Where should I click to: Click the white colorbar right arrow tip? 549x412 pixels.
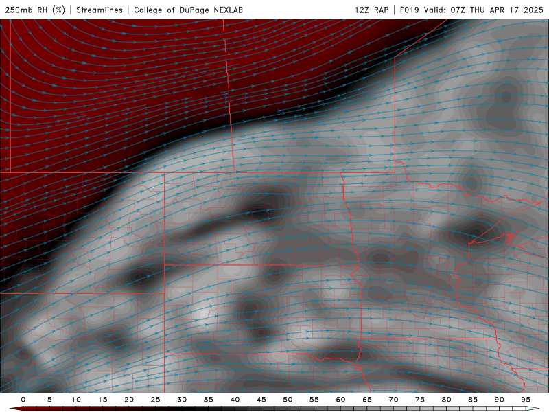tap(533, 409)
